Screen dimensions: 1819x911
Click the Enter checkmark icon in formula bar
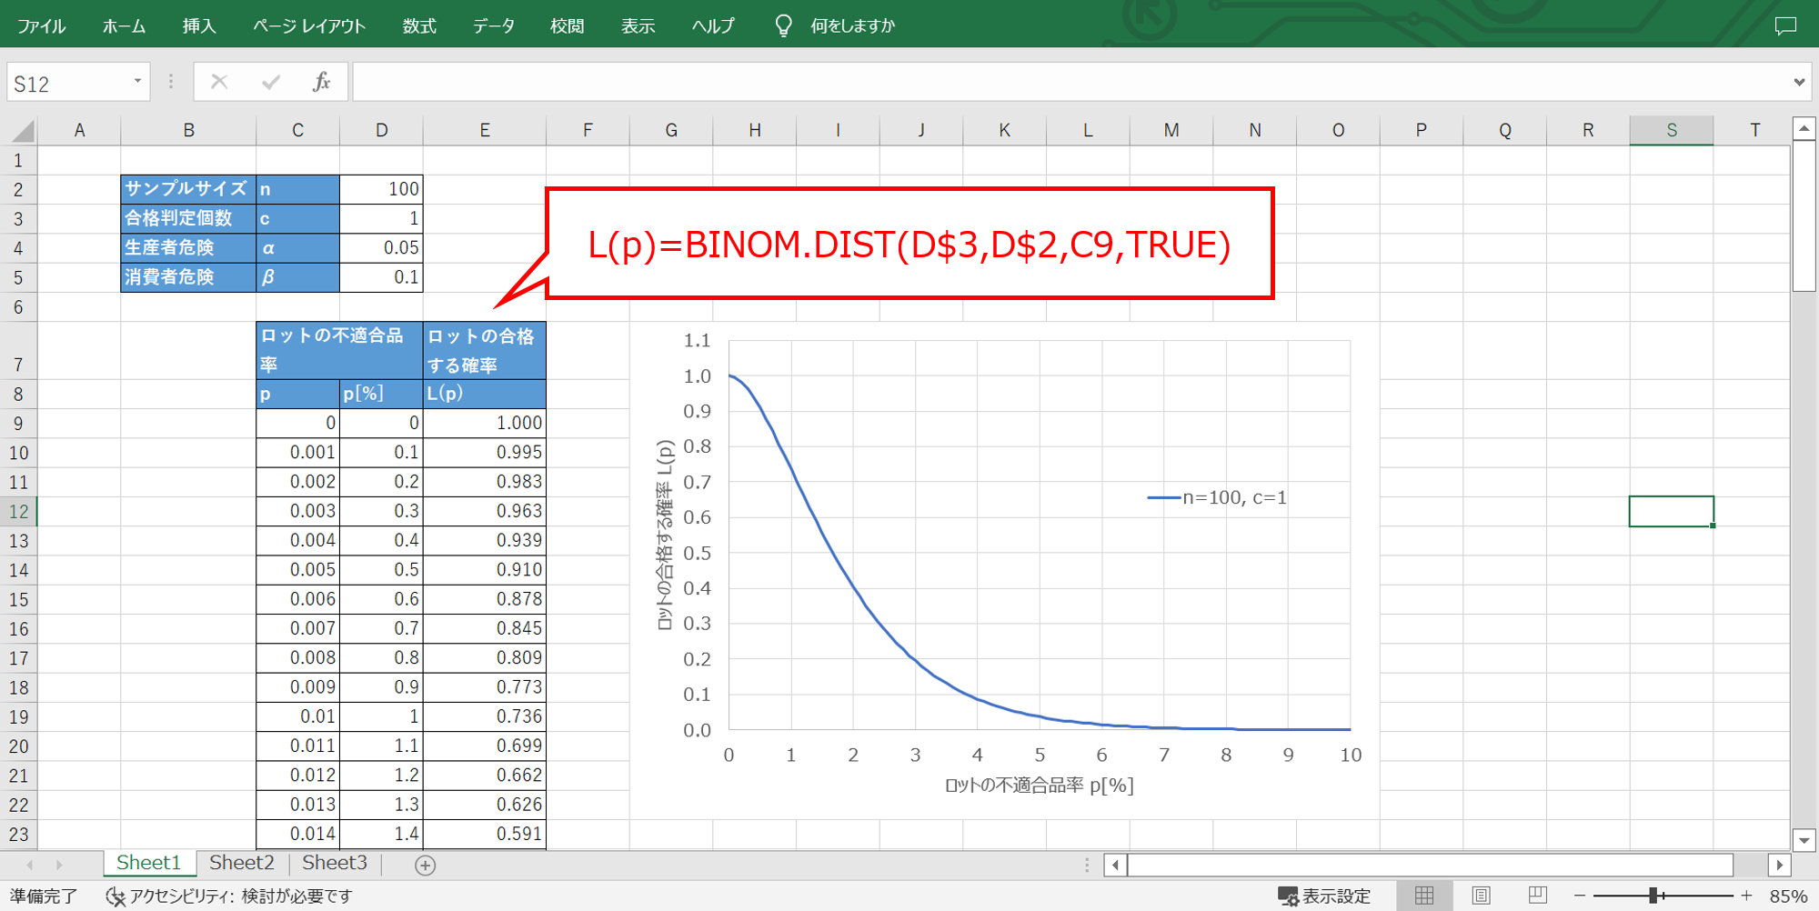click(271, 83)
